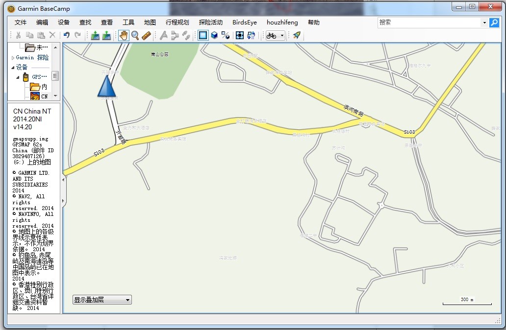Click the blue search magnifier button
Screen dimensions: 506x330
point(494,23)
